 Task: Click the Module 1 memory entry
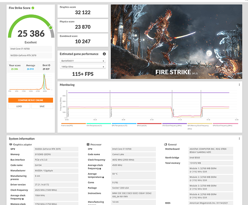pyautogui.click(x=211, y=170)
